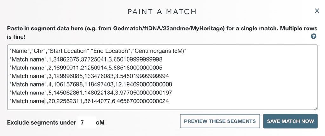Click the paste segment data instruction text
The width and height of the screenshot is (325, 136).
point(152,29)
